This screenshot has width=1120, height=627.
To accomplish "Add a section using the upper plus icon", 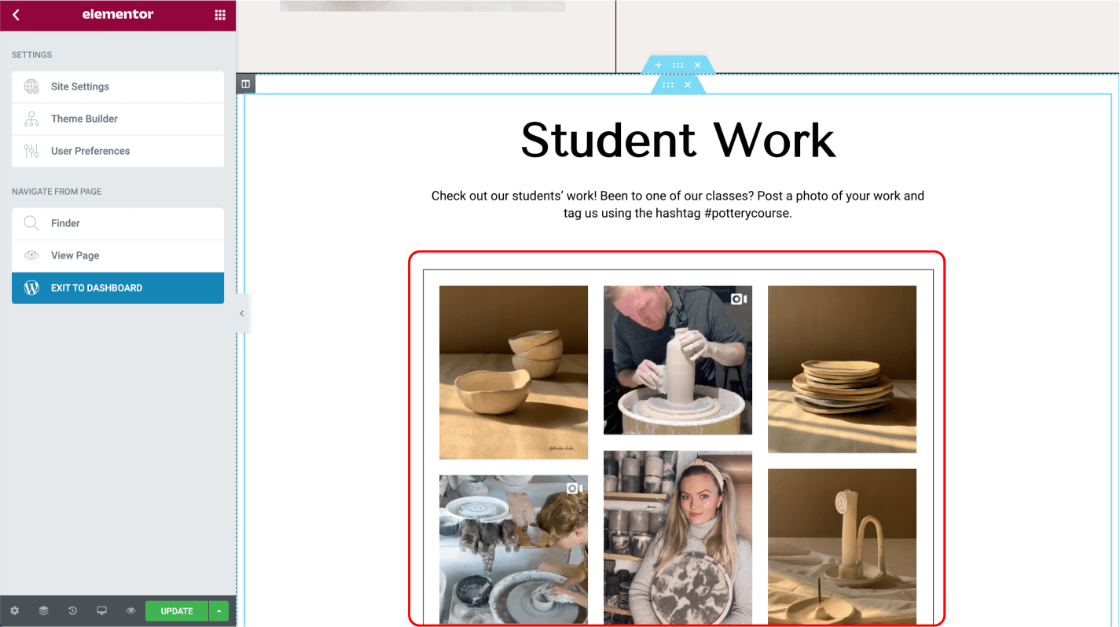I will point(659,65).
